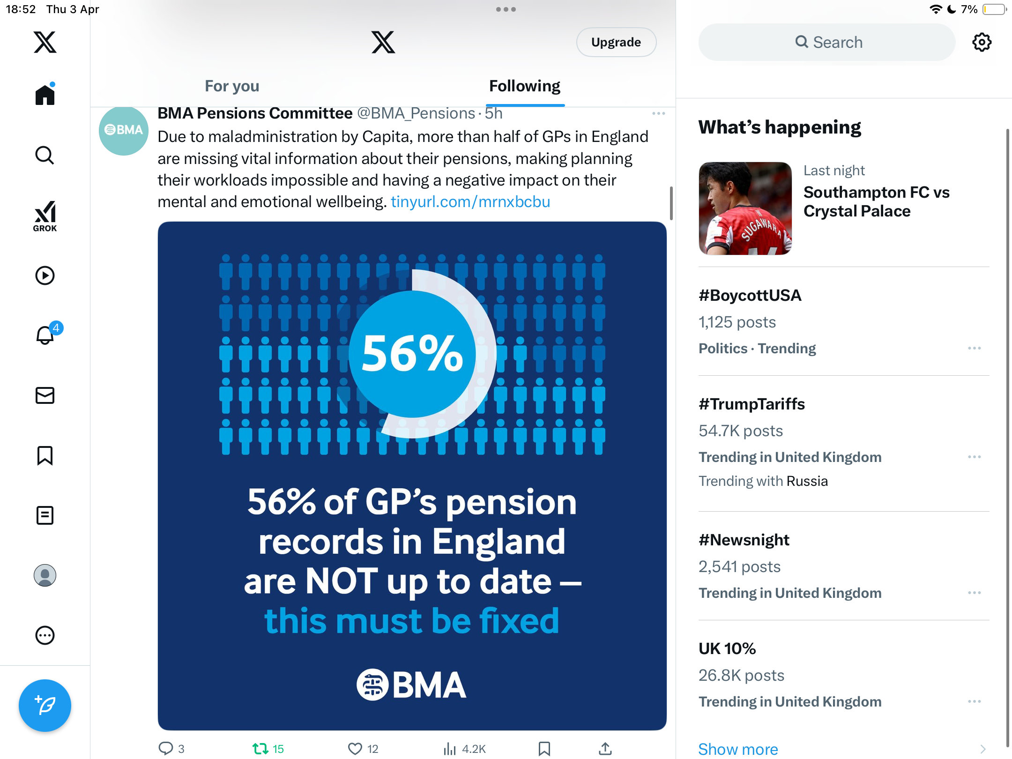Open Grok from the sidebar
The height and width of the screenshot is (759, 1012).
click(x=45, y=216)
